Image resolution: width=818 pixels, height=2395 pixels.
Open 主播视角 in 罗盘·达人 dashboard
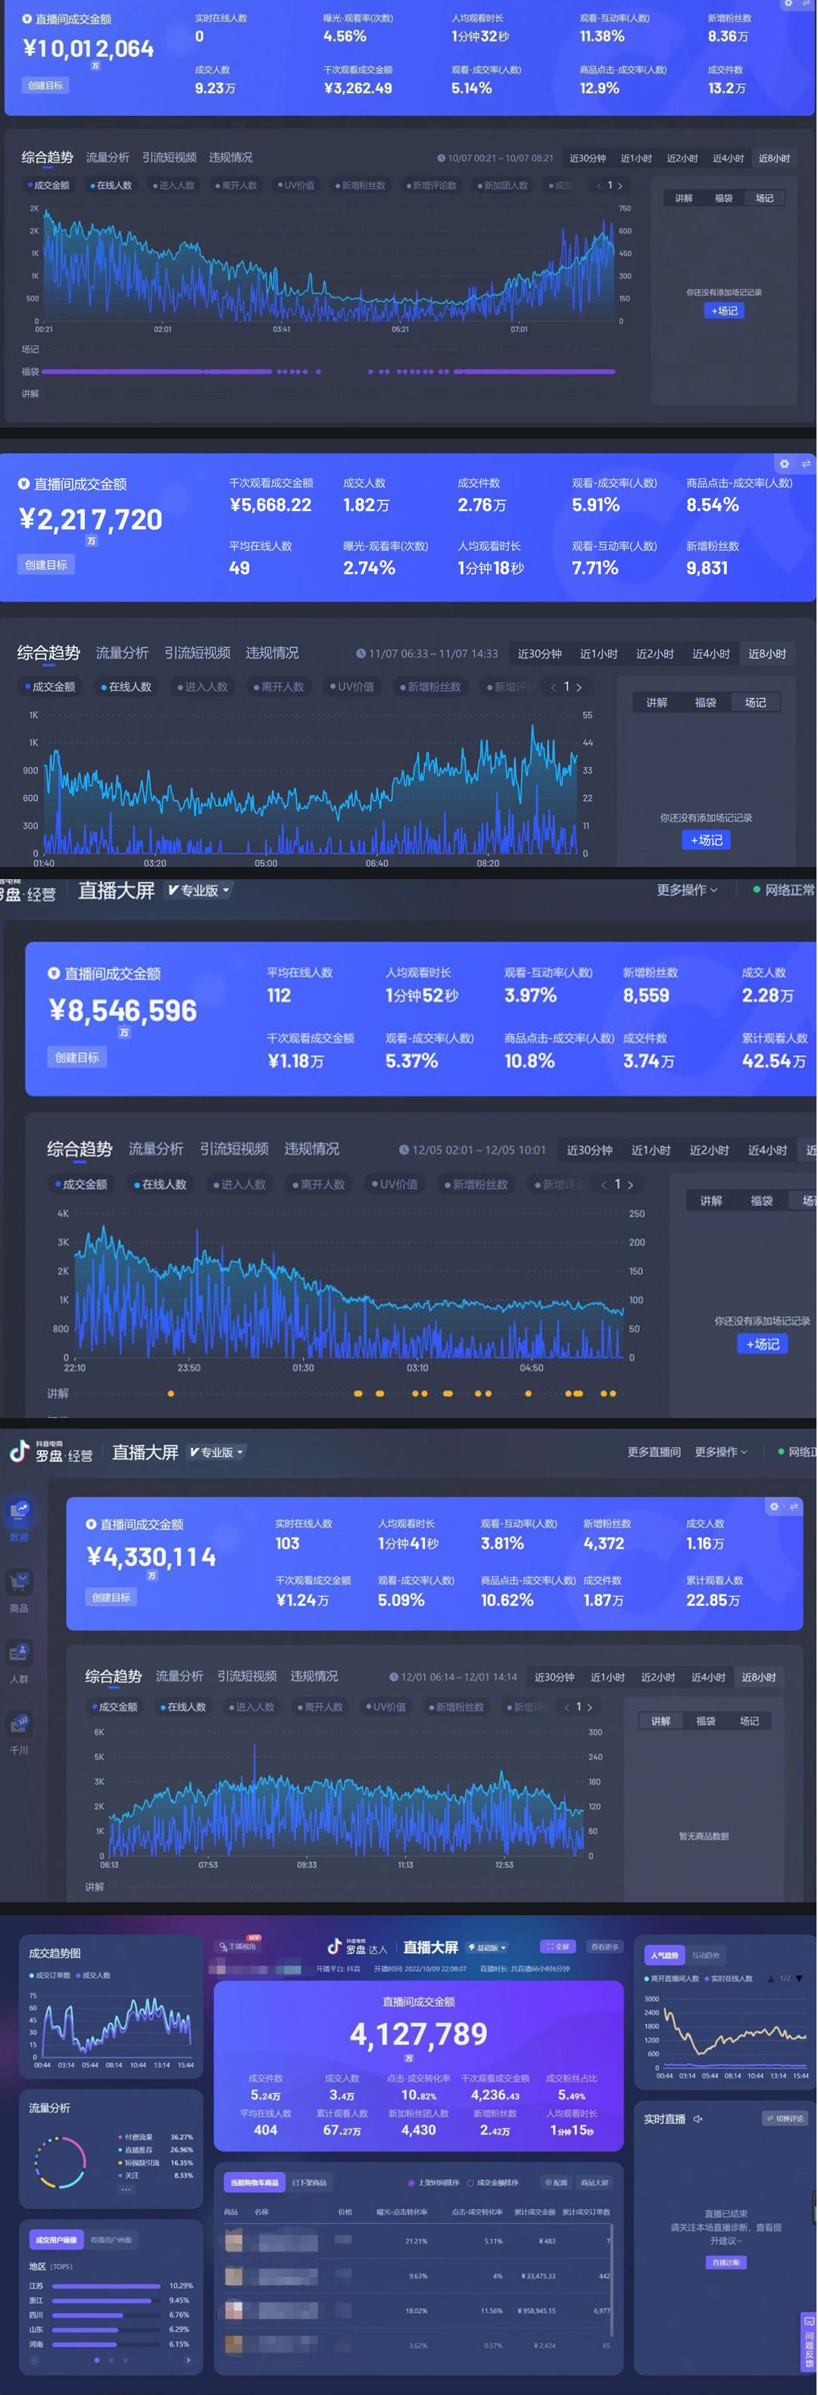pyautogui.click(x=238, y=1946)
